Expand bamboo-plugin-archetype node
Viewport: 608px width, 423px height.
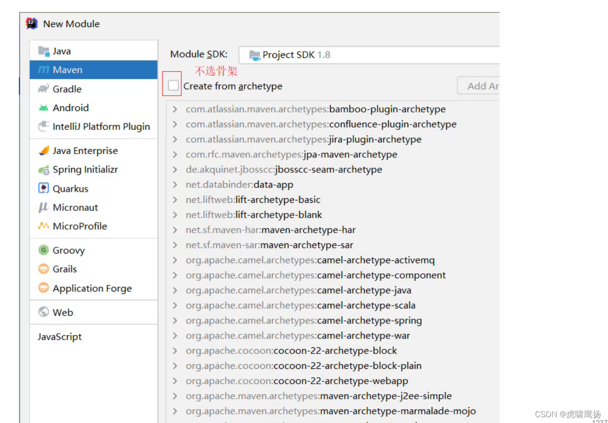coord(175,110)
